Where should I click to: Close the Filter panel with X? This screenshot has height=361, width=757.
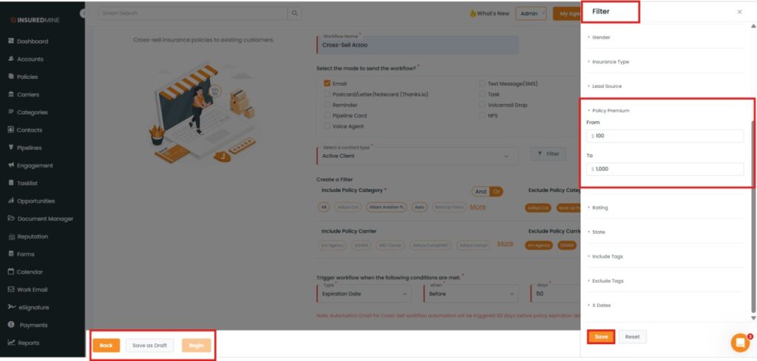click(739, 12)
